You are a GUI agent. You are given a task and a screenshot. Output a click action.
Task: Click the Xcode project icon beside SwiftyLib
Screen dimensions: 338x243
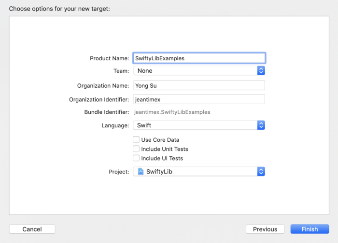pyautogui.click(x=141, y=171)
